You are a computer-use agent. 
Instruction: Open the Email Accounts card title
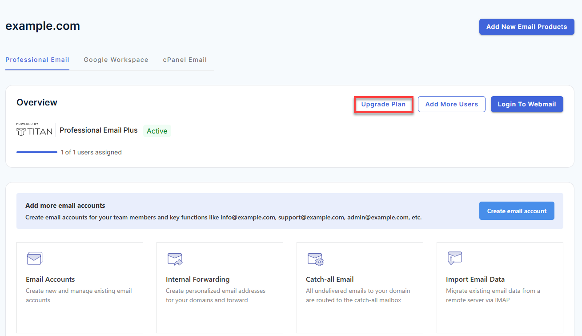point(50,279)
